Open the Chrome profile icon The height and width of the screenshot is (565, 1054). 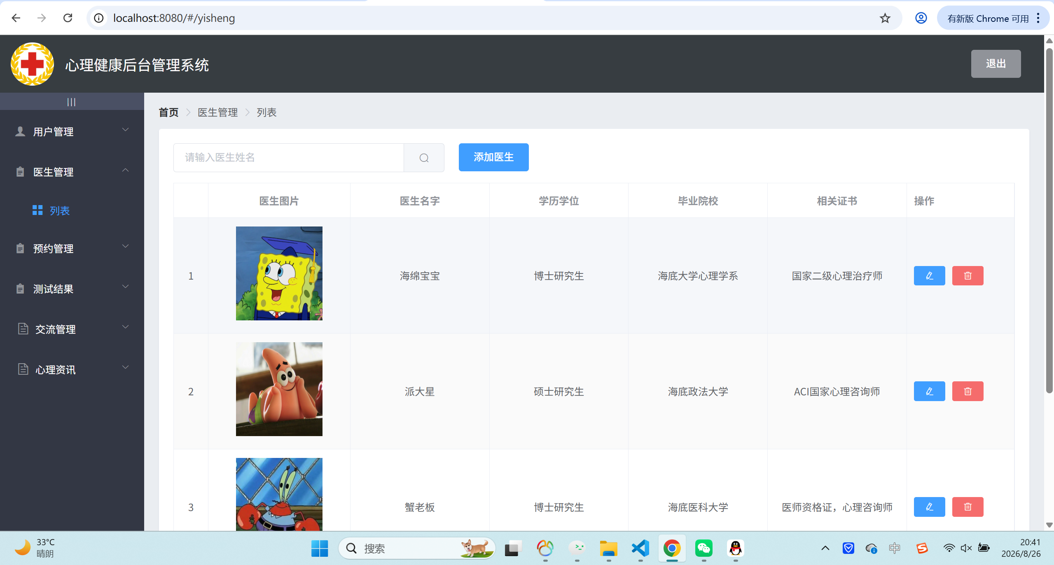(x=921, y=18)
